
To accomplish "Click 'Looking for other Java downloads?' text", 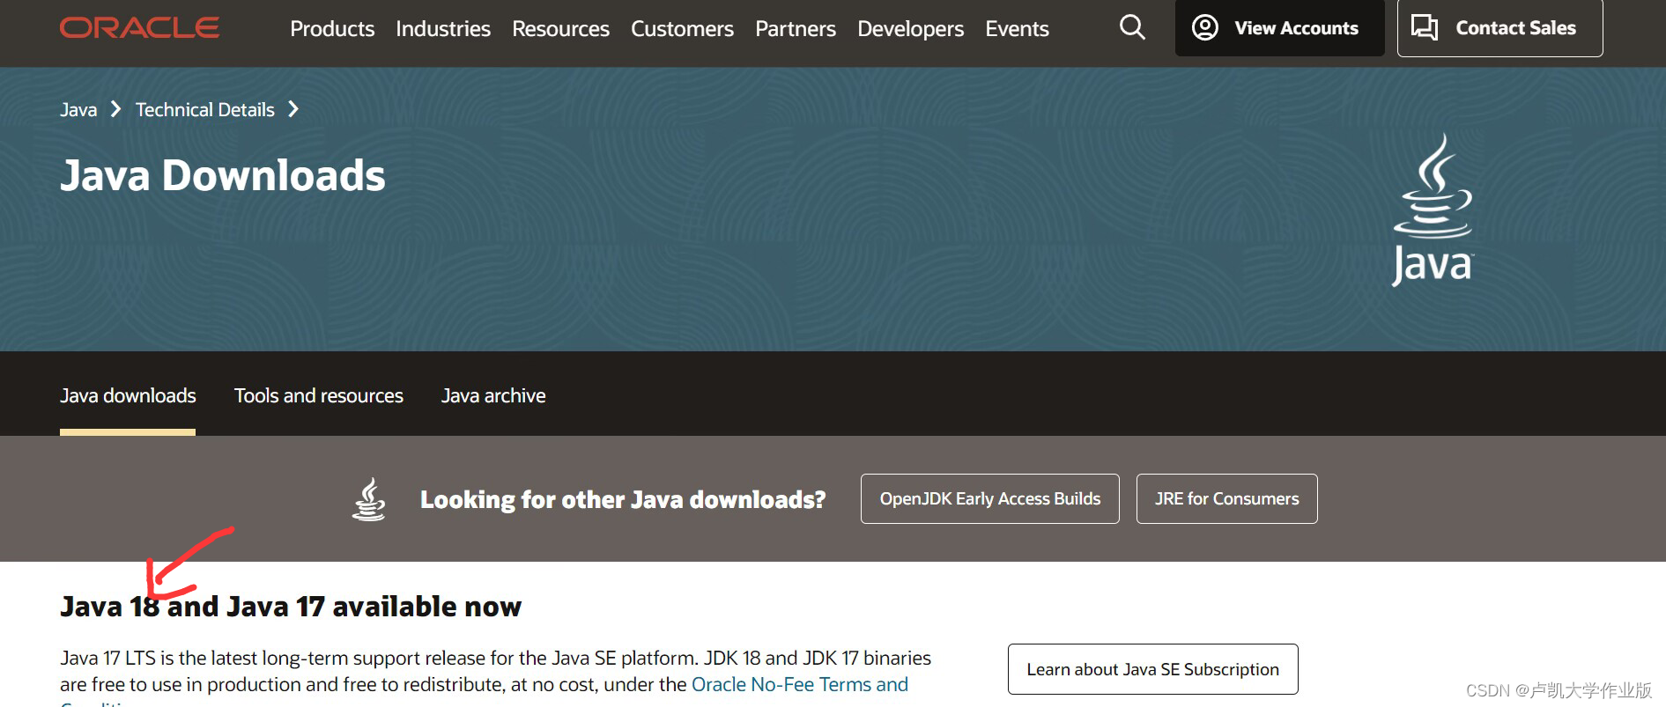I will (x=623, y=500).
